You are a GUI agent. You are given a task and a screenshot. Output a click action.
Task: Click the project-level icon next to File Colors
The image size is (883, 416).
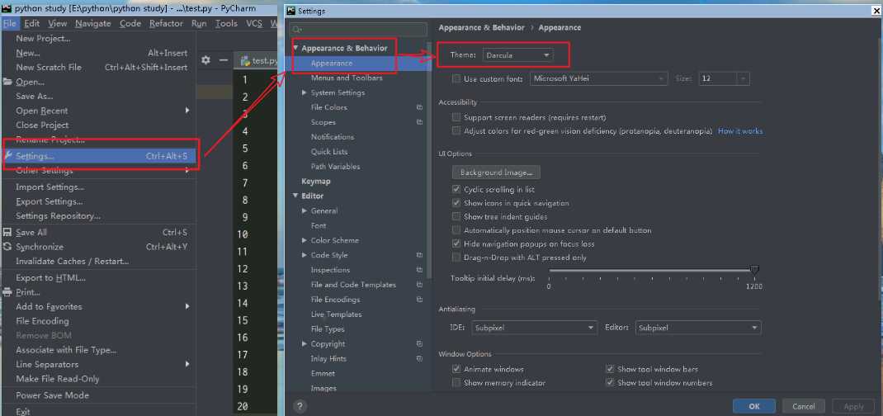click(x=419, y=107)
